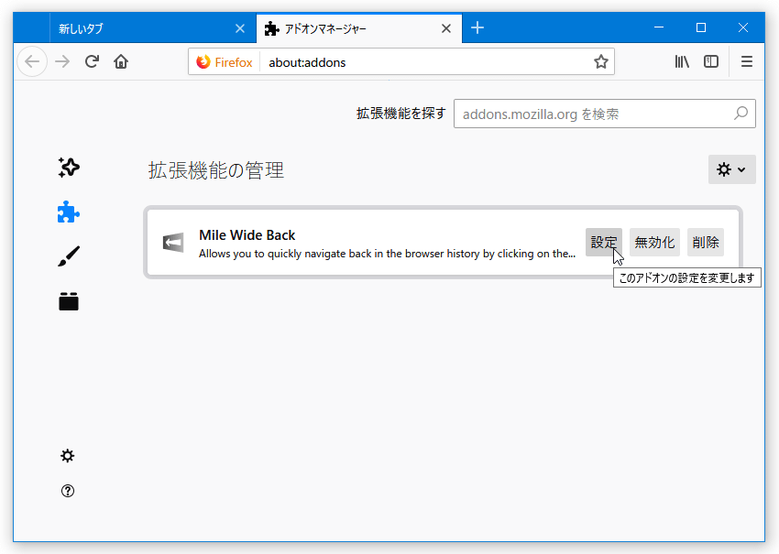Open the hamburger application menu
Screen dimensions: 779x554
[x=747, y=61]
